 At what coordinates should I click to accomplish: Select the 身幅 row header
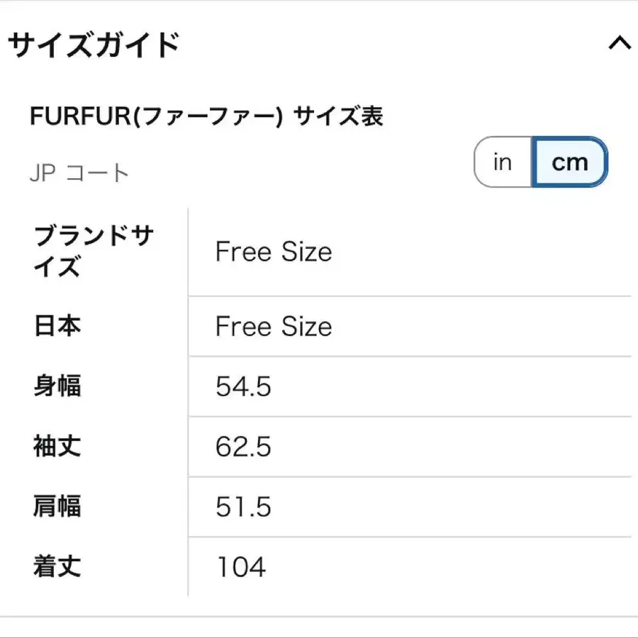(x=57, y=386)
